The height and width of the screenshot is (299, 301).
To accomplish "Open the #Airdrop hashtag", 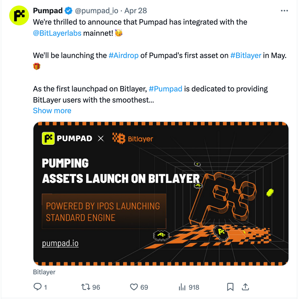I will pyautogui.click(x=123, y=55).
